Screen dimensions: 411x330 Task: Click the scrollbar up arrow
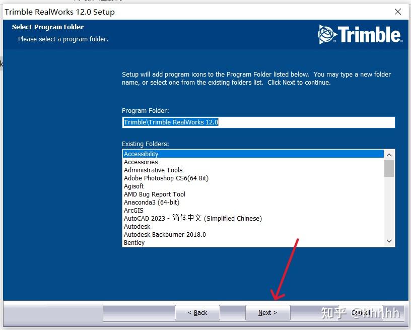tap(389, 154)
